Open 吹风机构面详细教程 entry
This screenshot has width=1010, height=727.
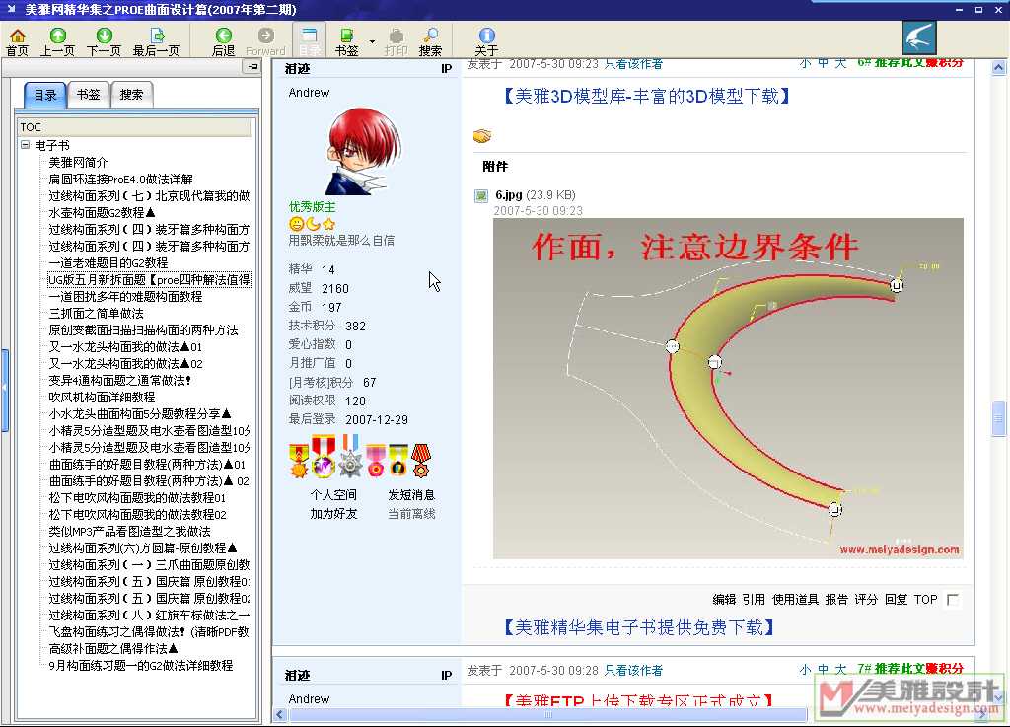(102, 397)
